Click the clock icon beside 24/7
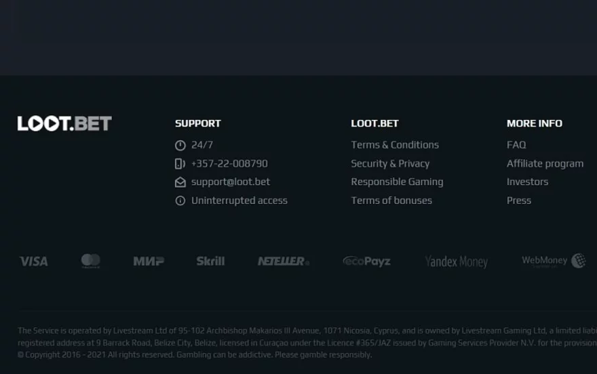Image resolution: width=597 pixels, height=374 pixels. point(180,145)
